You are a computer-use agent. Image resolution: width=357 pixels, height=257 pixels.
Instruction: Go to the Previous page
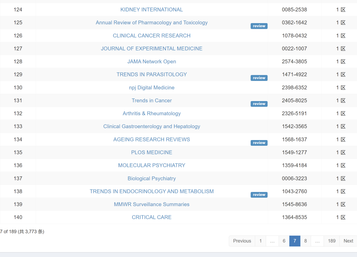click(242, 241)
